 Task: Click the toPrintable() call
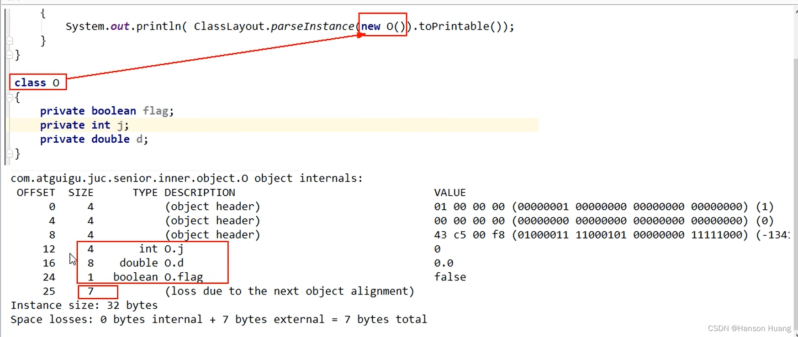[x=460, y=26]
